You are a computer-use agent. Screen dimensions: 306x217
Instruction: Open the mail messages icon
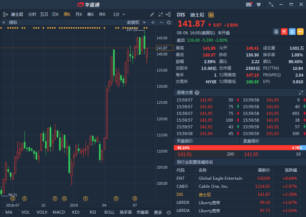tap(249, 4)
